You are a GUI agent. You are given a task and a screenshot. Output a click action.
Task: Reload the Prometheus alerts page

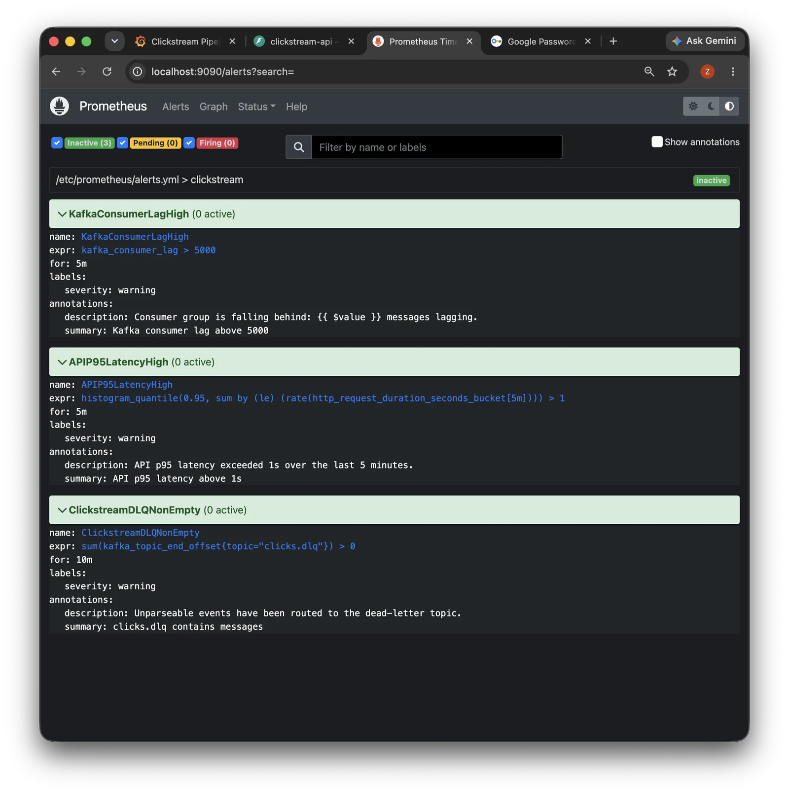107,72
